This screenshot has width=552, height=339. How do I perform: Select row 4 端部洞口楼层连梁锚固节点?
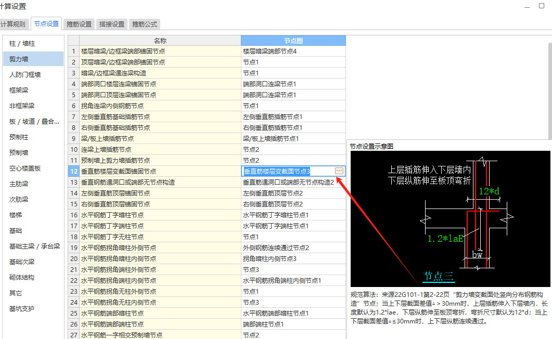click(160, 84)
